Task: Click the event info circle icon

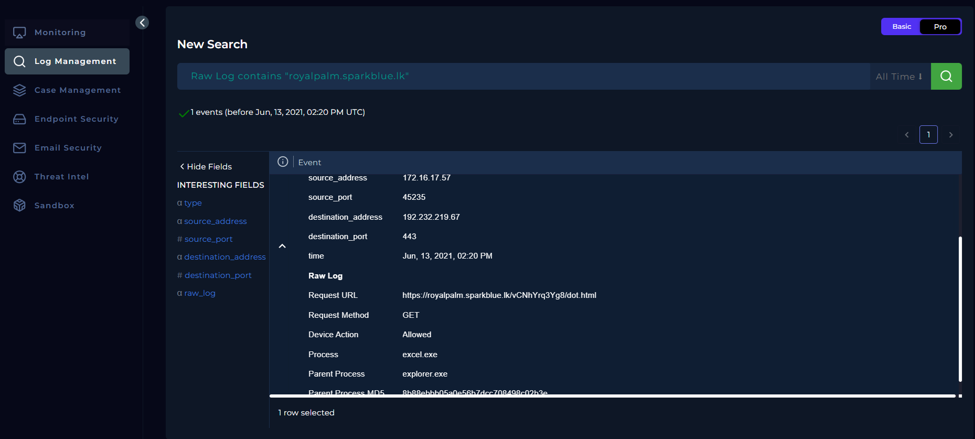Action: (x=283, y=162)
